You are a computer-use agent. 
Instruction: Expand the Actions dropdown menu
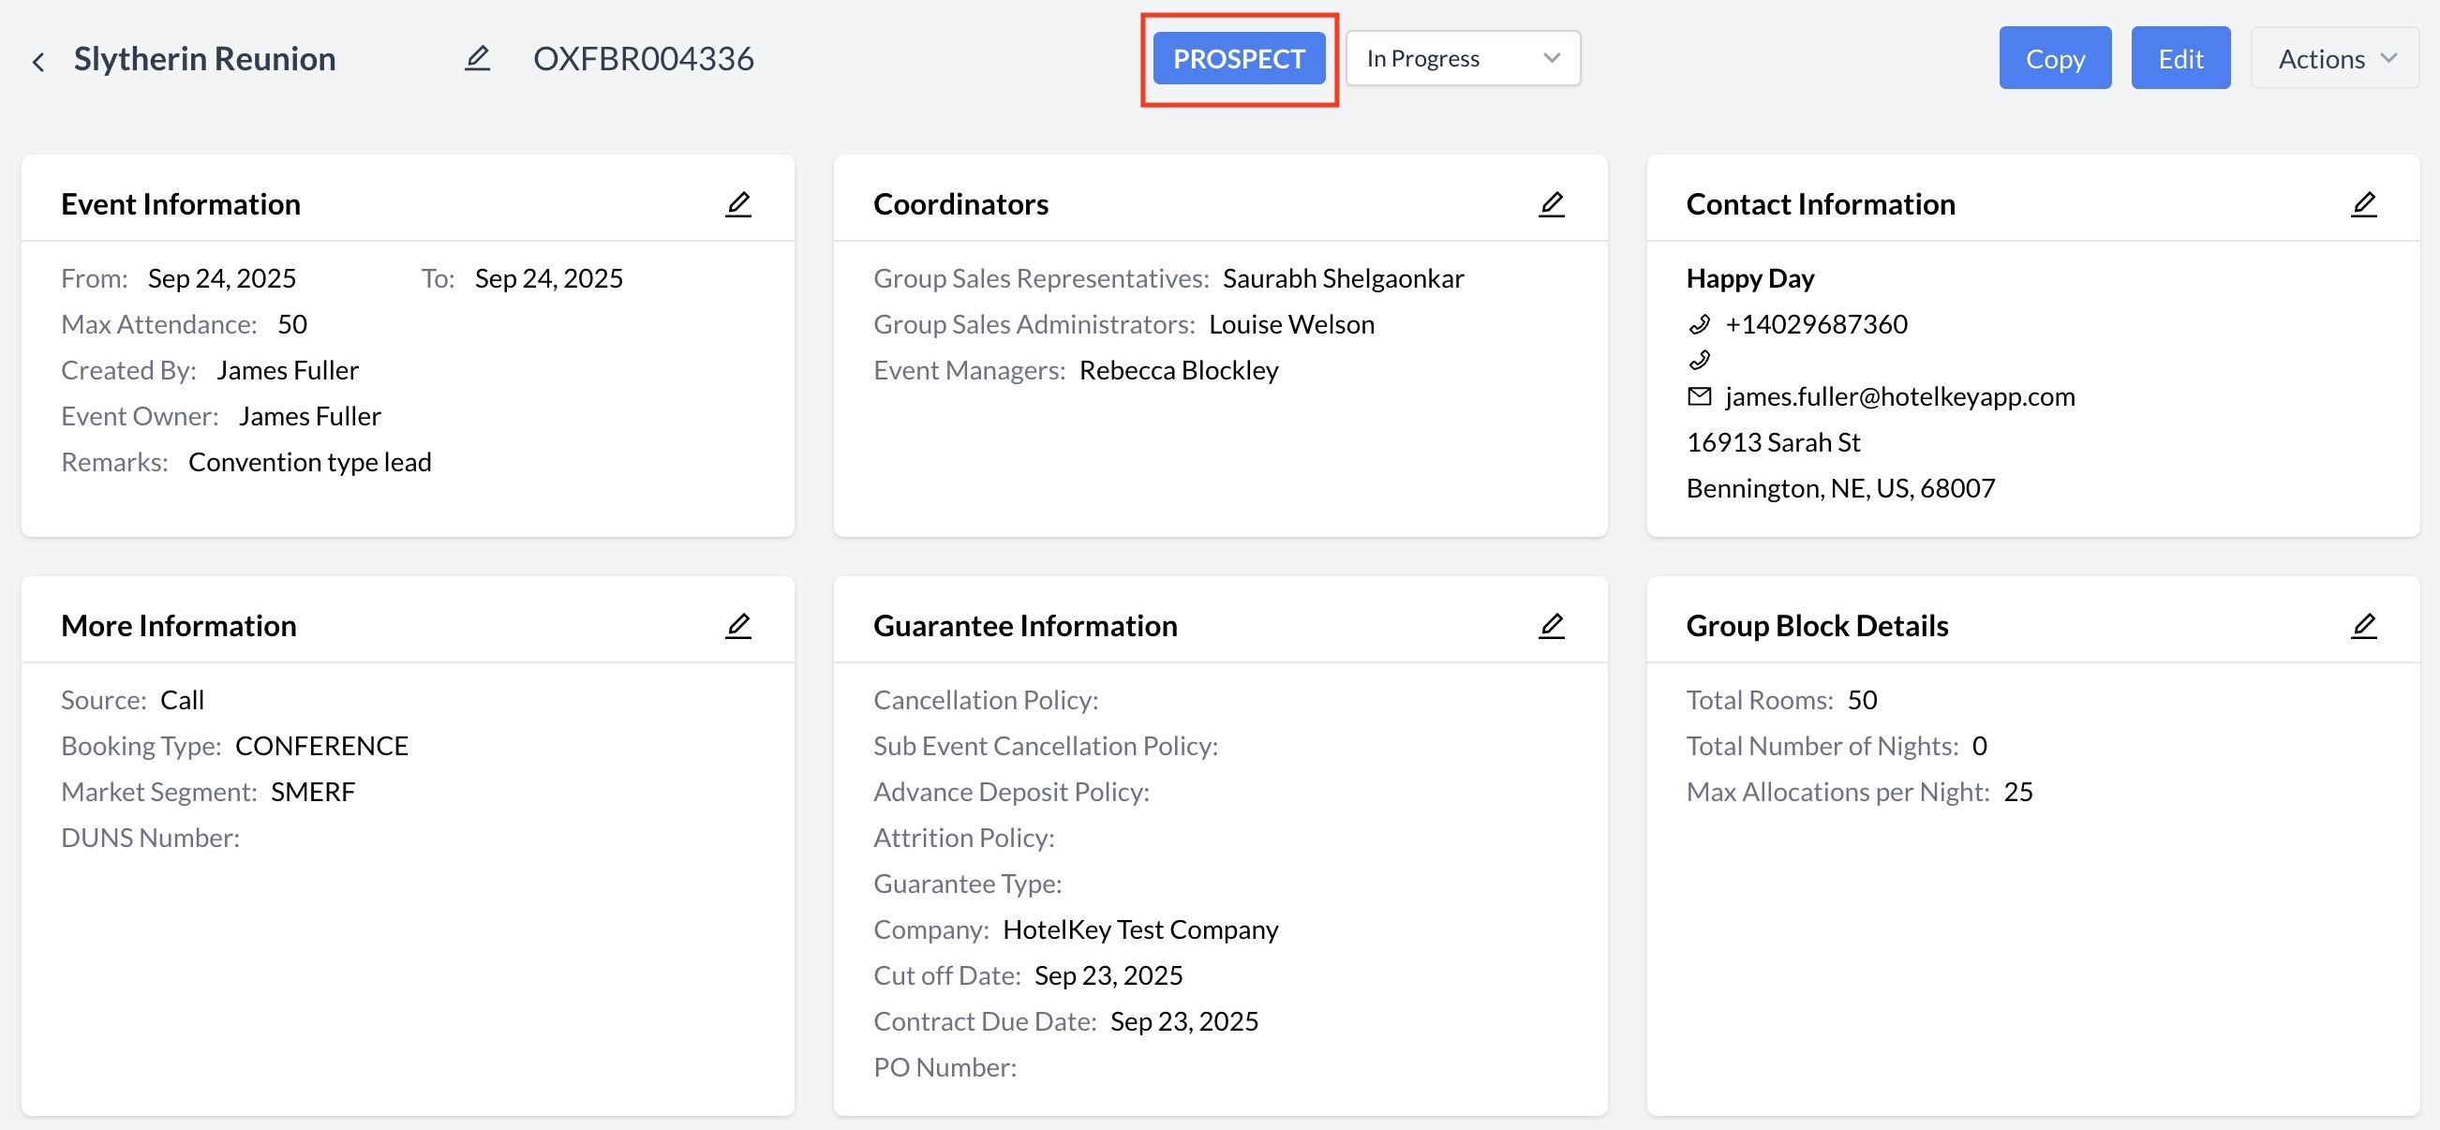coord(2334,59)
